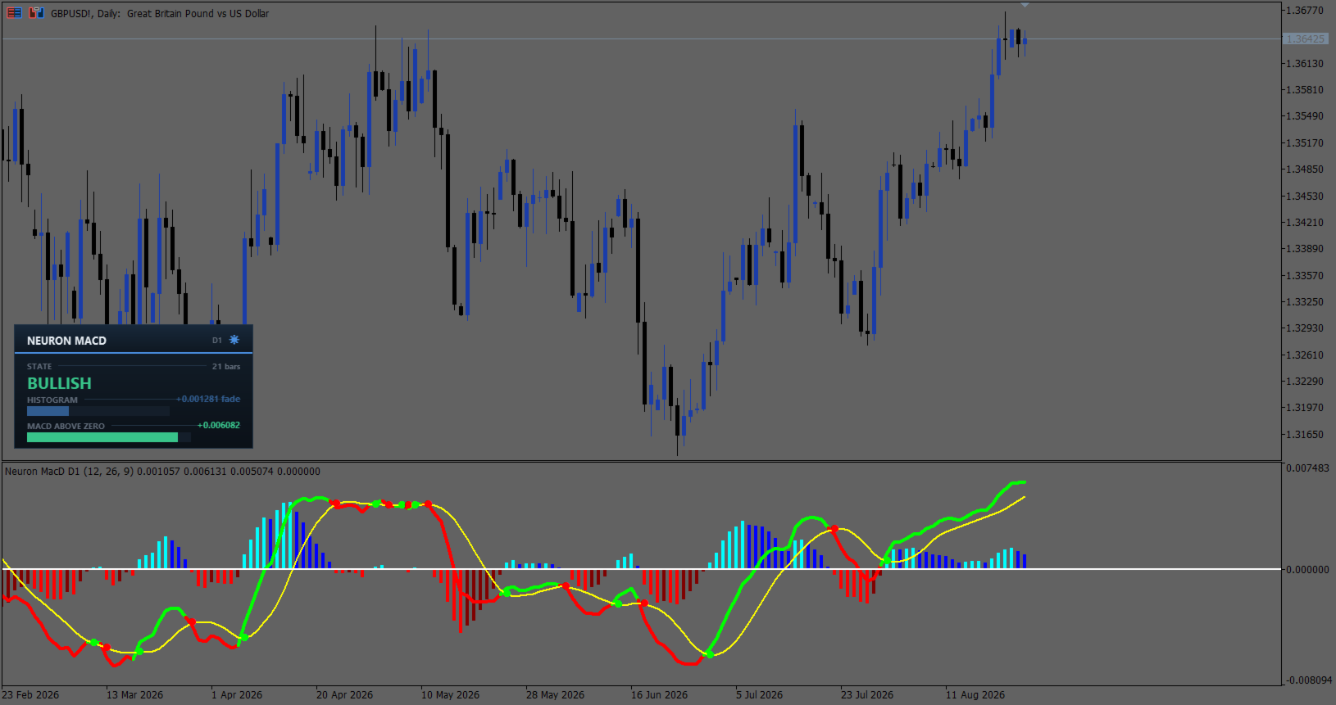
Task: Click the 1.33570 price on the scale
Action: (x=1306, y=276)
